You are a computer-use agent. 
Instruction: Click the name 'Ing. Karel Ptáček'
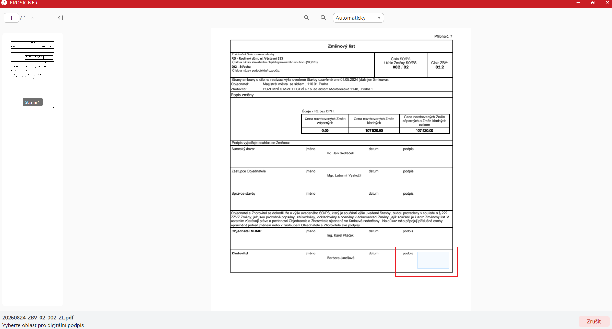click(340, 235)
